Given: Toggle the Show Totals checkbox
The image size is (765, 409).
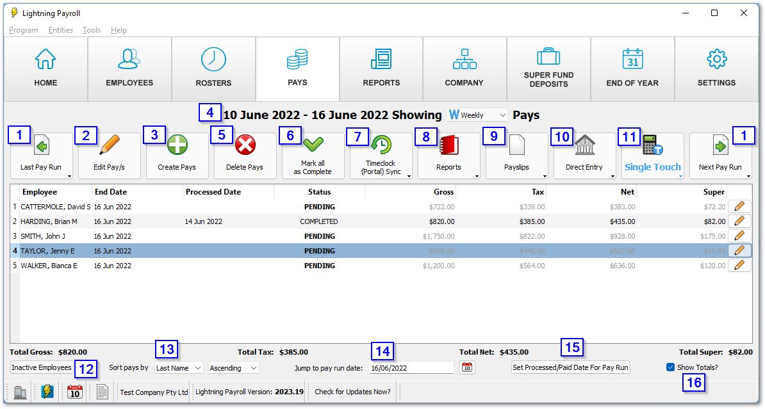Looking at the screenshot, I should point(670,367).
